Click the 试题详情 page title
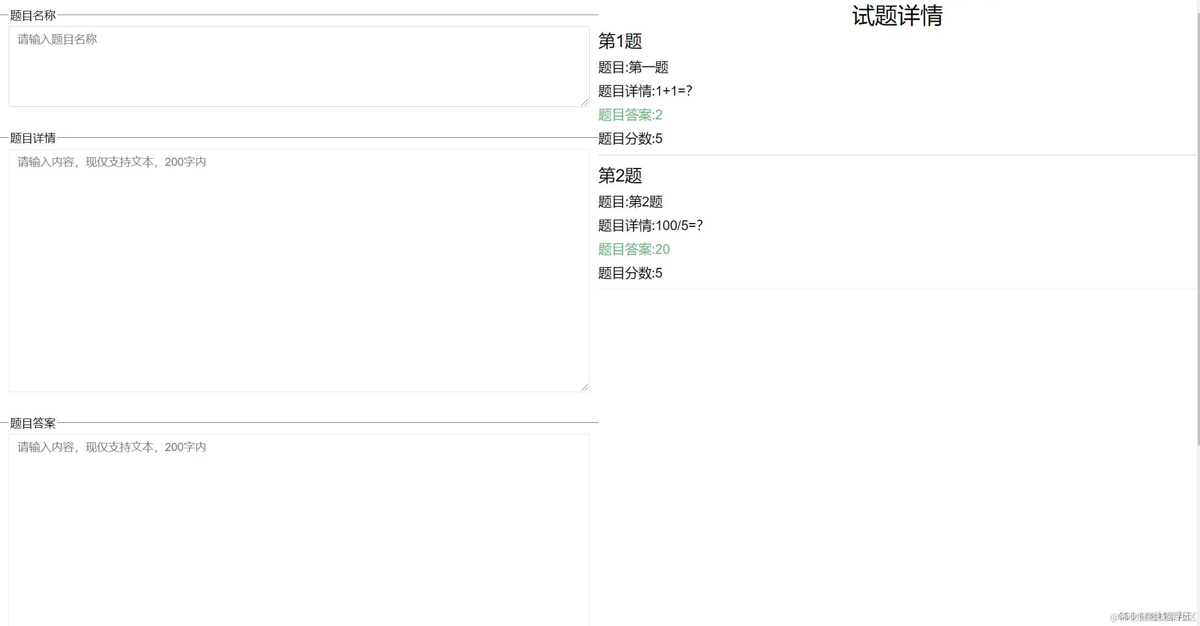Image resolution: width=1200 pixels, height=626 pixels. (x=896, y=16)
